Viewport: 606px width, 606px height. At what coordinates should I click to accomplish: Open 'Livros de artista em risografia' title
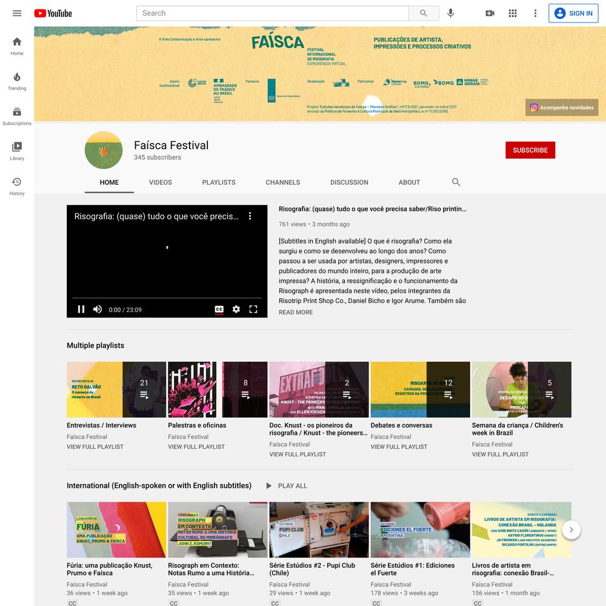tap(513, 569)
